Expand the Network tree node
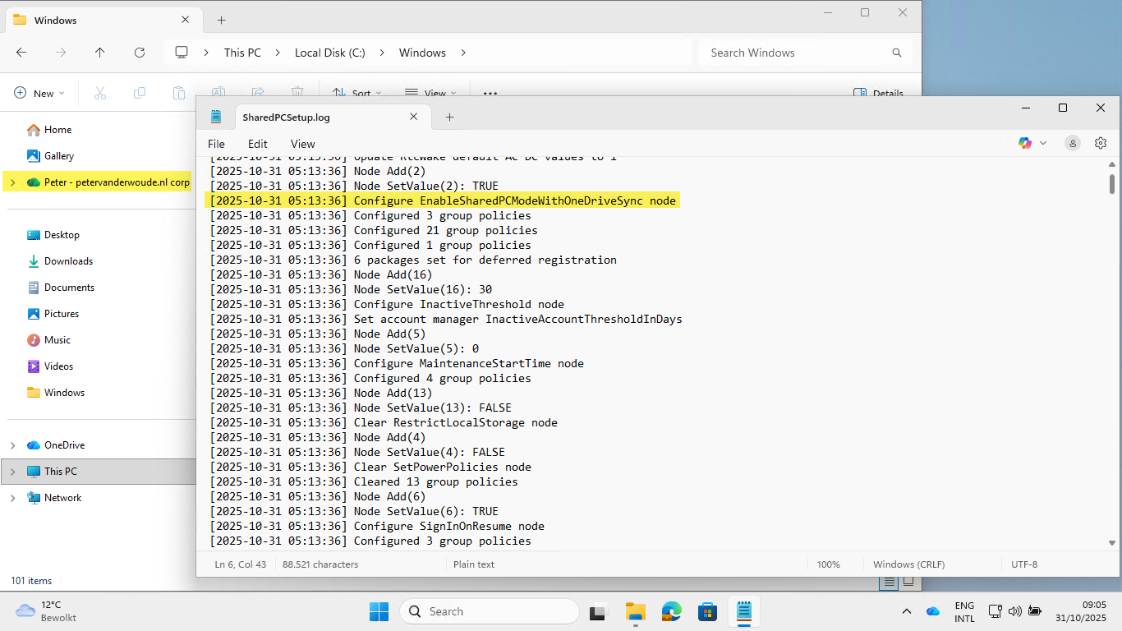Image resolution: width=1122 pixels, height=631 pixels. (13, 498)
